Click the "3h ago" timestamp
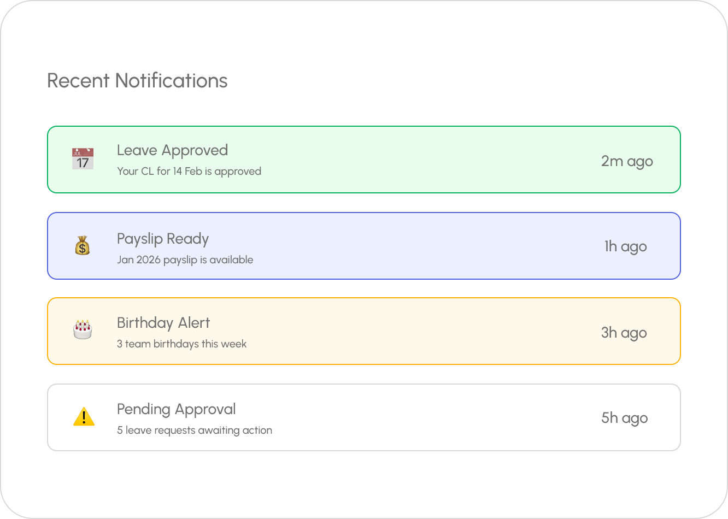 624,333
